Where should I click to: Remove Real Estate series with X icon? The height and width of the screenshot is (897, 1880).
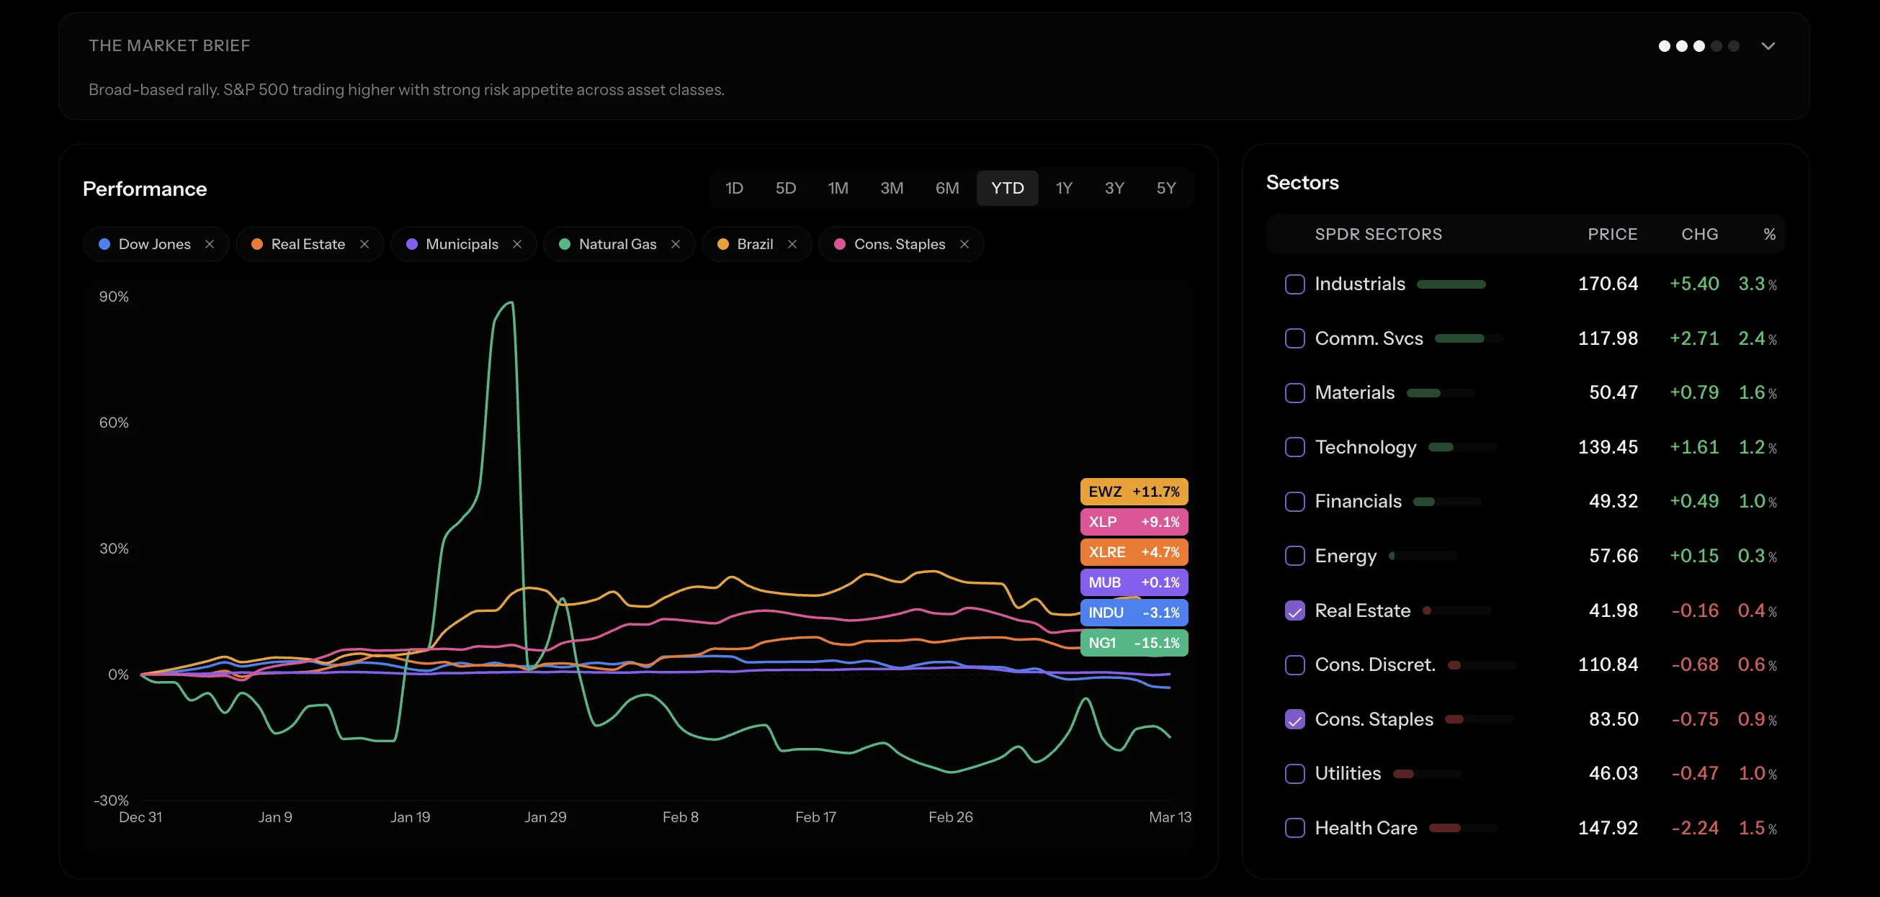[x=364, y=244]
